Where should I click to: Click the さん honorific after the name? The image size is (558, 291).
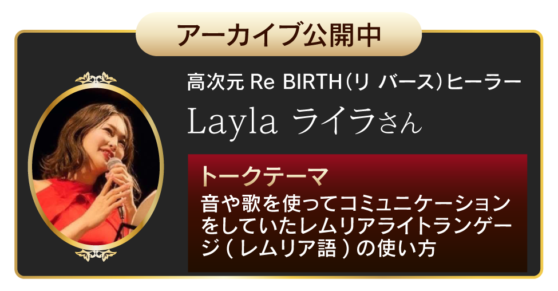(399, 124)
